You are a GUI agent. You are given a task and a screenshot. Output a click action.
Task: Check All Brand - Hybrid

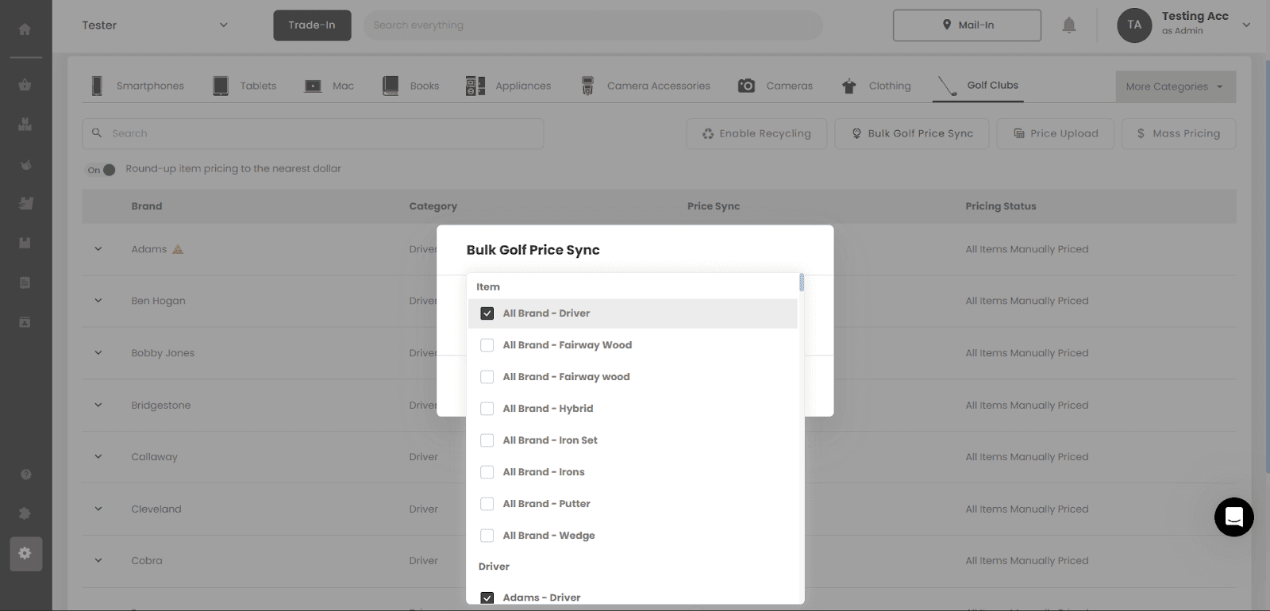click(487, 409)
